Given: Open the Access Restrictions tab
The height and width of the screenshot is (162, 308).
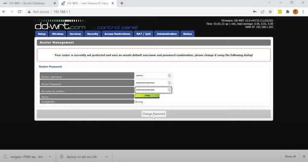Looking at the screenshot, I should point(117,34).
